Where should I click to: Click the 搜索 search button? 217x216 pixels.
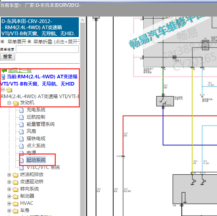[8, 57]
